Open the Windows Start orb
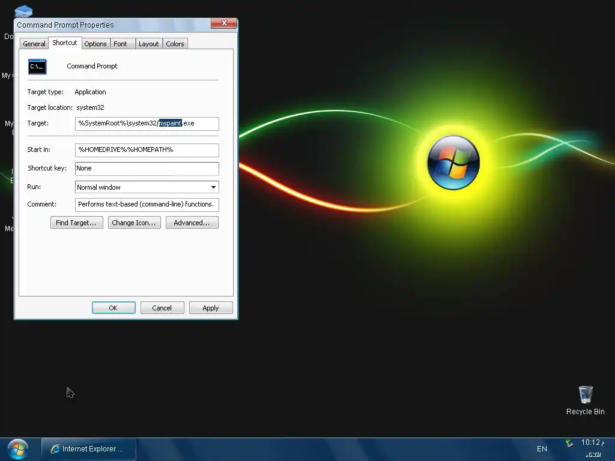 17,449
